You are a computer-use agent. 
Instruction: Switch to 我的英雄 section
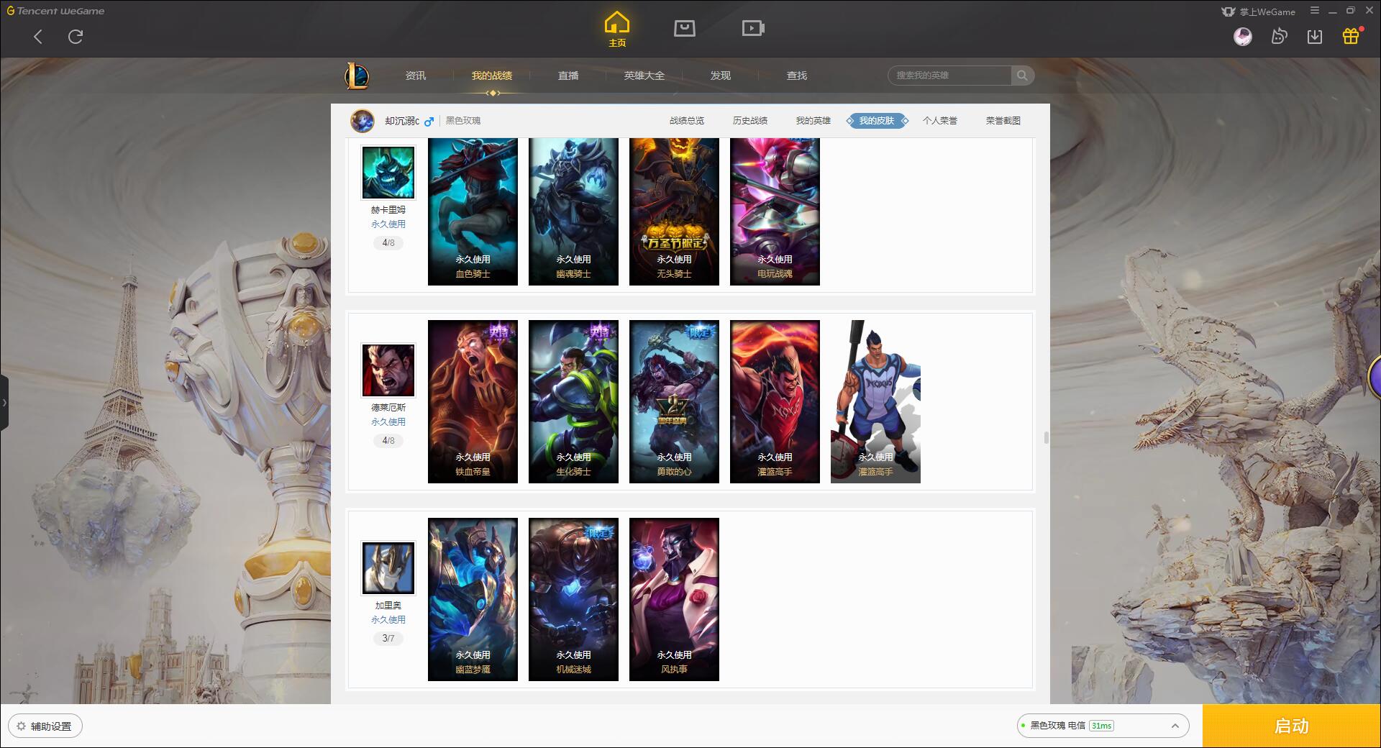[813, 121]
